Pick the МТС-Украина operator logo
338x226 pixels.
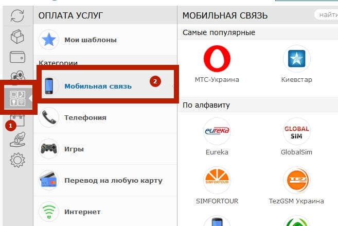tap(217, 59)
